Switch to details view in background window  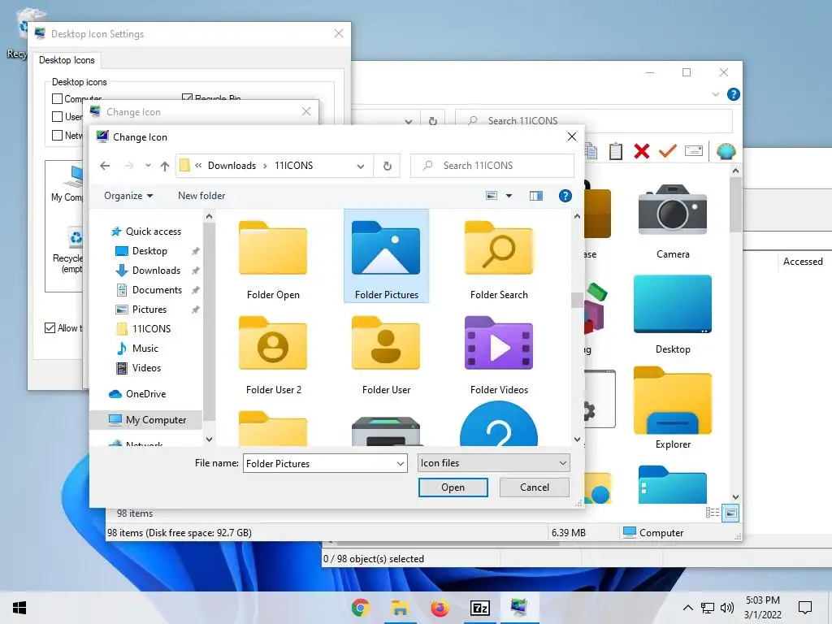pyautogui.click(x=712, y=513)
